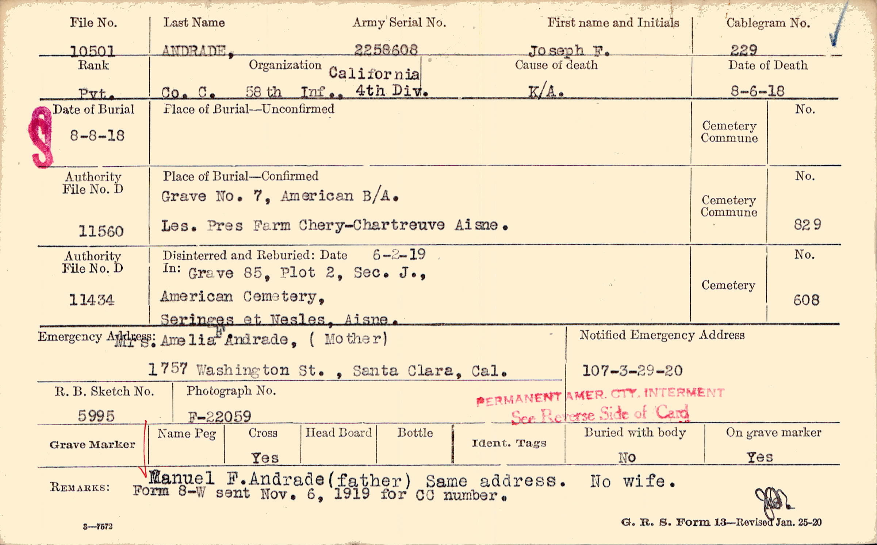Click R. B. Sketch No. 5995

tap(96, 415)
